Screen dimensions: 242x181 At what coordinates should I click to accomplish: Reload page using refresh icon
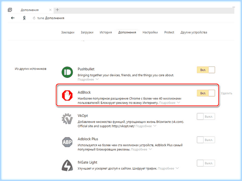click(x=34, y=18)
